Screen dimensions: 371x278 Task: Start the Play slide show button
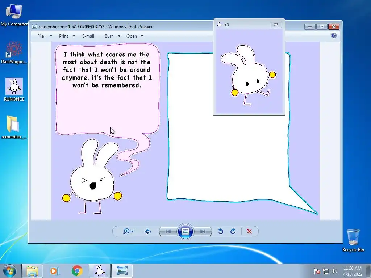tap(185, 231)
